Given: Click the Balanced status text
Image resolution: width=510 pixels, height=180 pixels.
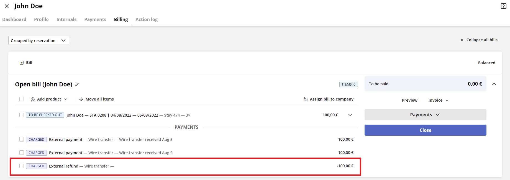Looking at the screenshot, I should point(486,63).
